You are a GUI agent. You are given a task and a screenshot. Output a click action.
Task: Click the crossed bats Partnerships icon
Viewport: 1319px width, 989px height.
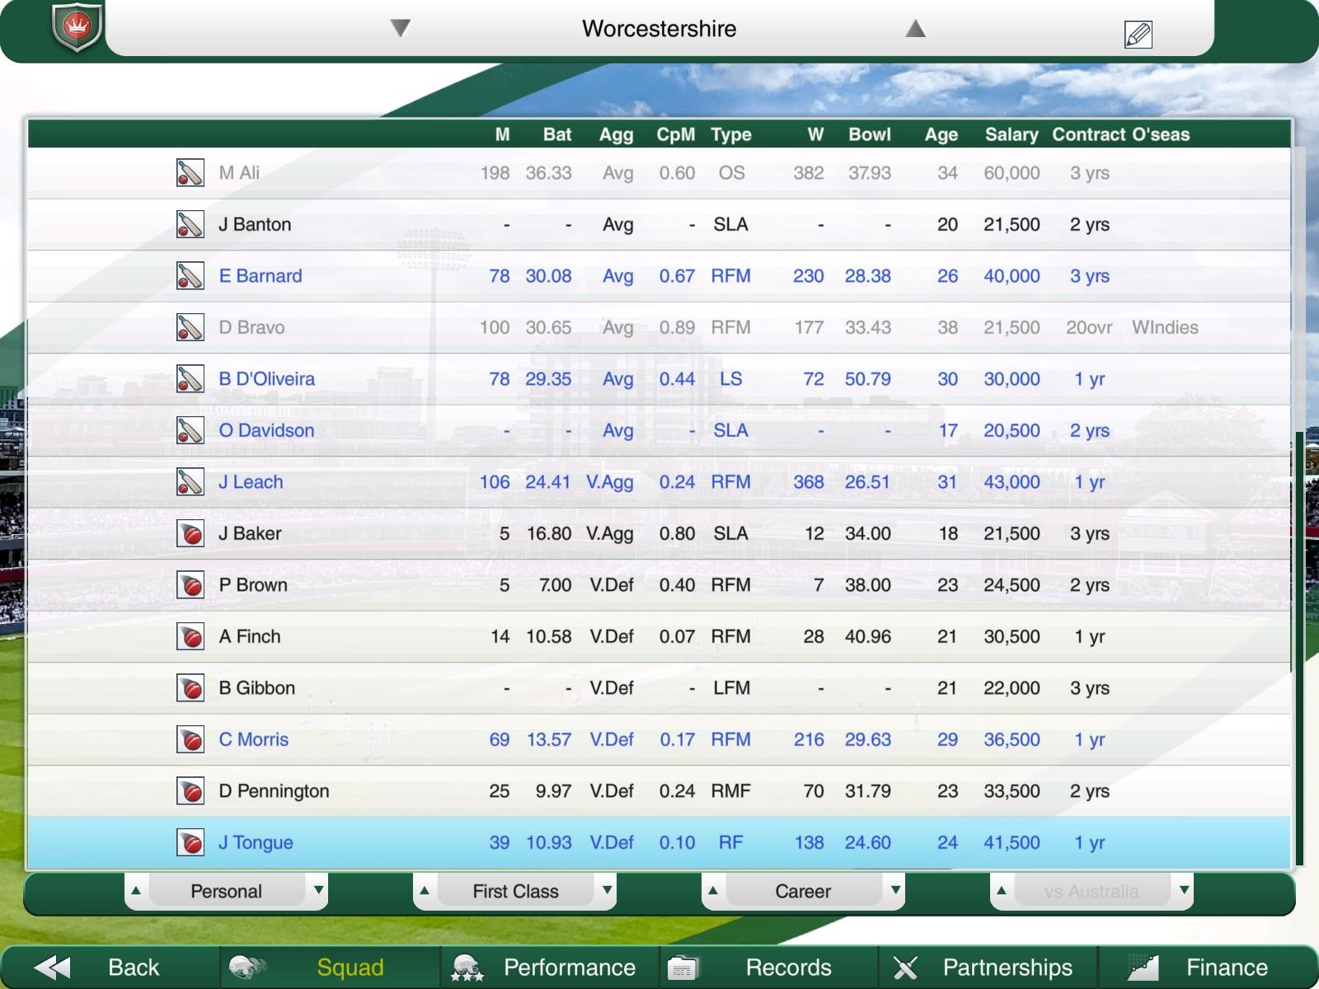(905, 968)
